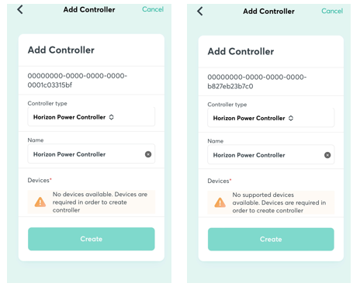Go back using the right screen's back arrow
Screen dimensions: 360x290
click(200, 12)
